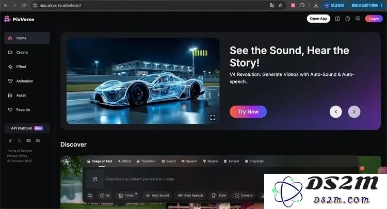Viewport: 387px width, 209px height.
Task: Expand banner video to fullscreen
Action: tap(213, 118)
